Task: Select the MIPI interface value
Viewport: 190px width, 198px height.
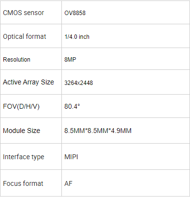Action: pyautogui.click(x=71, y=157)
